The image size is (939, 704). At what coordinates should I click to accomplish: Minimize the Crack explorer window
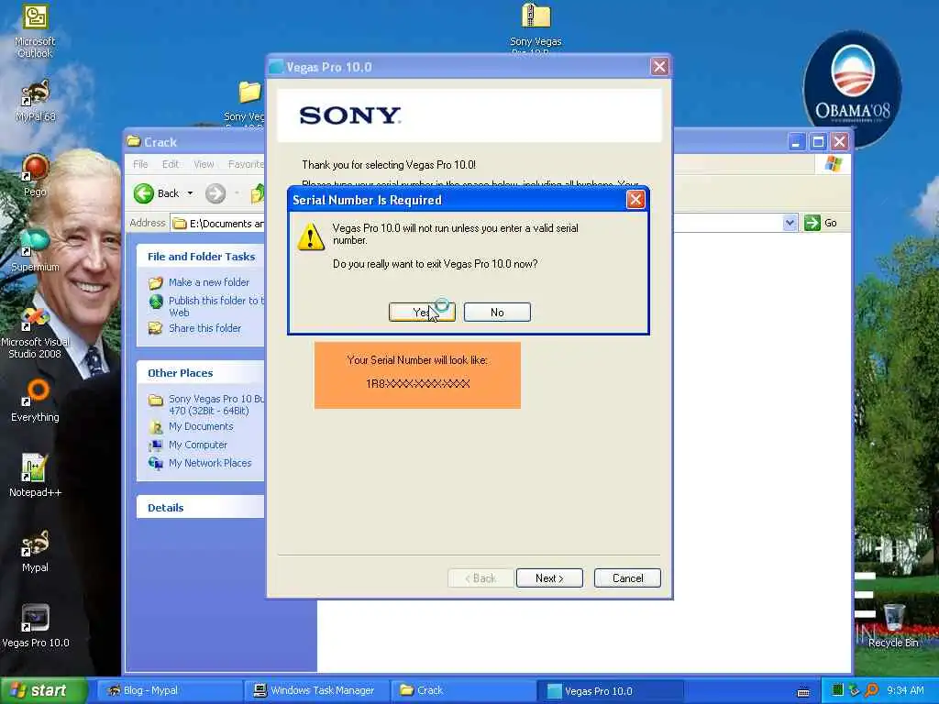click(x=796, y=142)
